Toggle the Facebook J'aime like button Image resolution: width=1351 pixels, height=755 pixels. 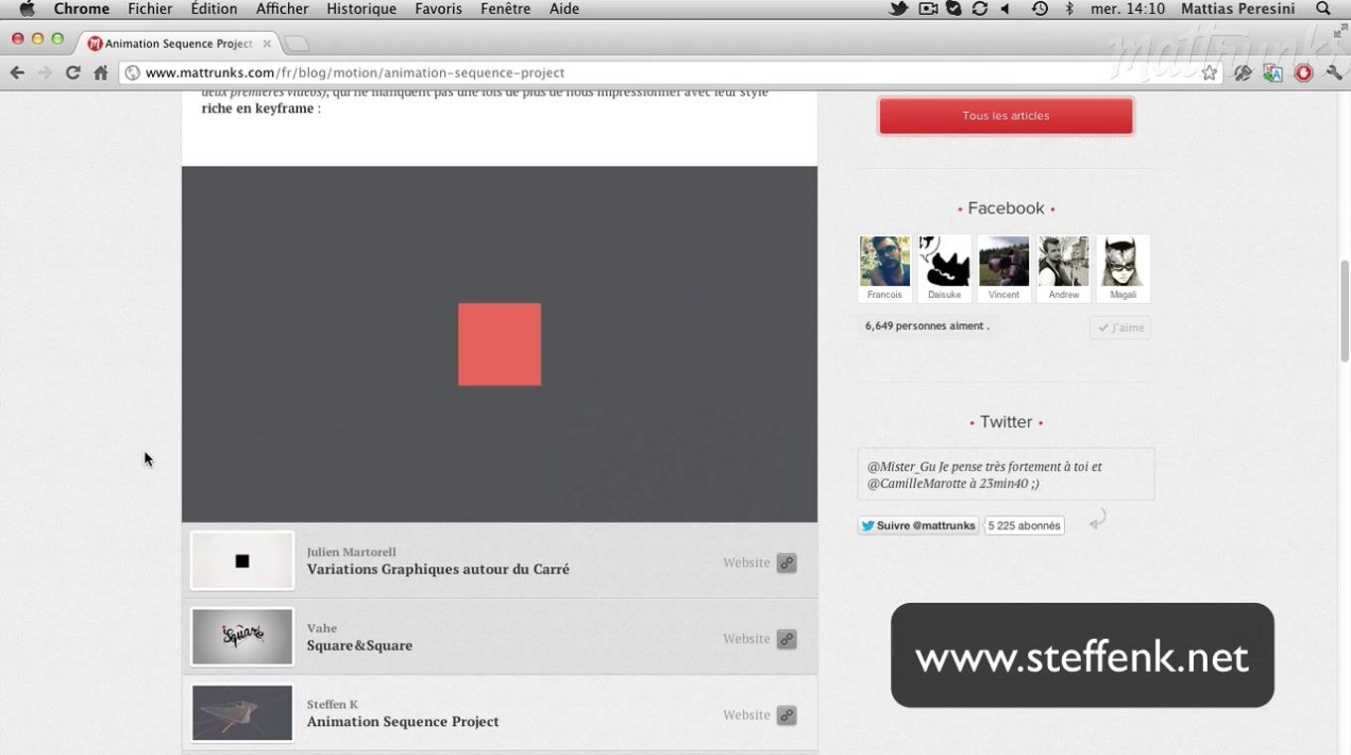(x=1121, y=328)
